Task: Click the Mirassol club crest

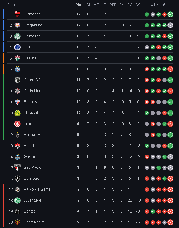Action: coord(17,113)
